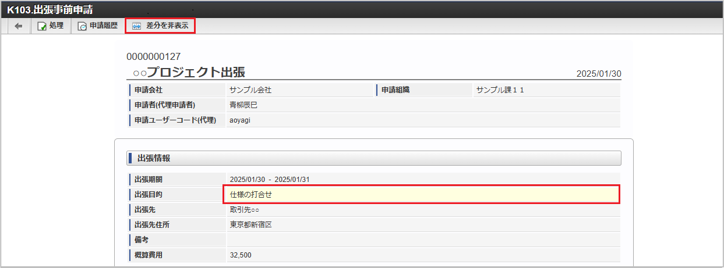Click the 出張先 label

click(145, 209)
